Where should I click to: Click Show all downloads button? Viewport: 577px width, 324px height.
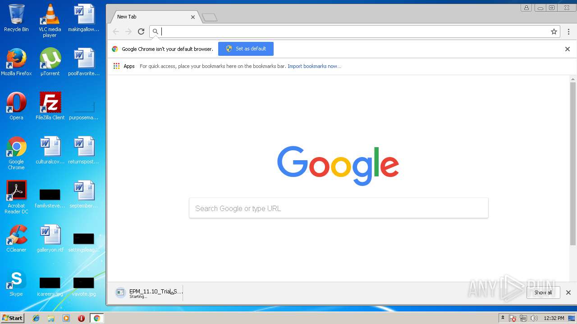(543, 292)
